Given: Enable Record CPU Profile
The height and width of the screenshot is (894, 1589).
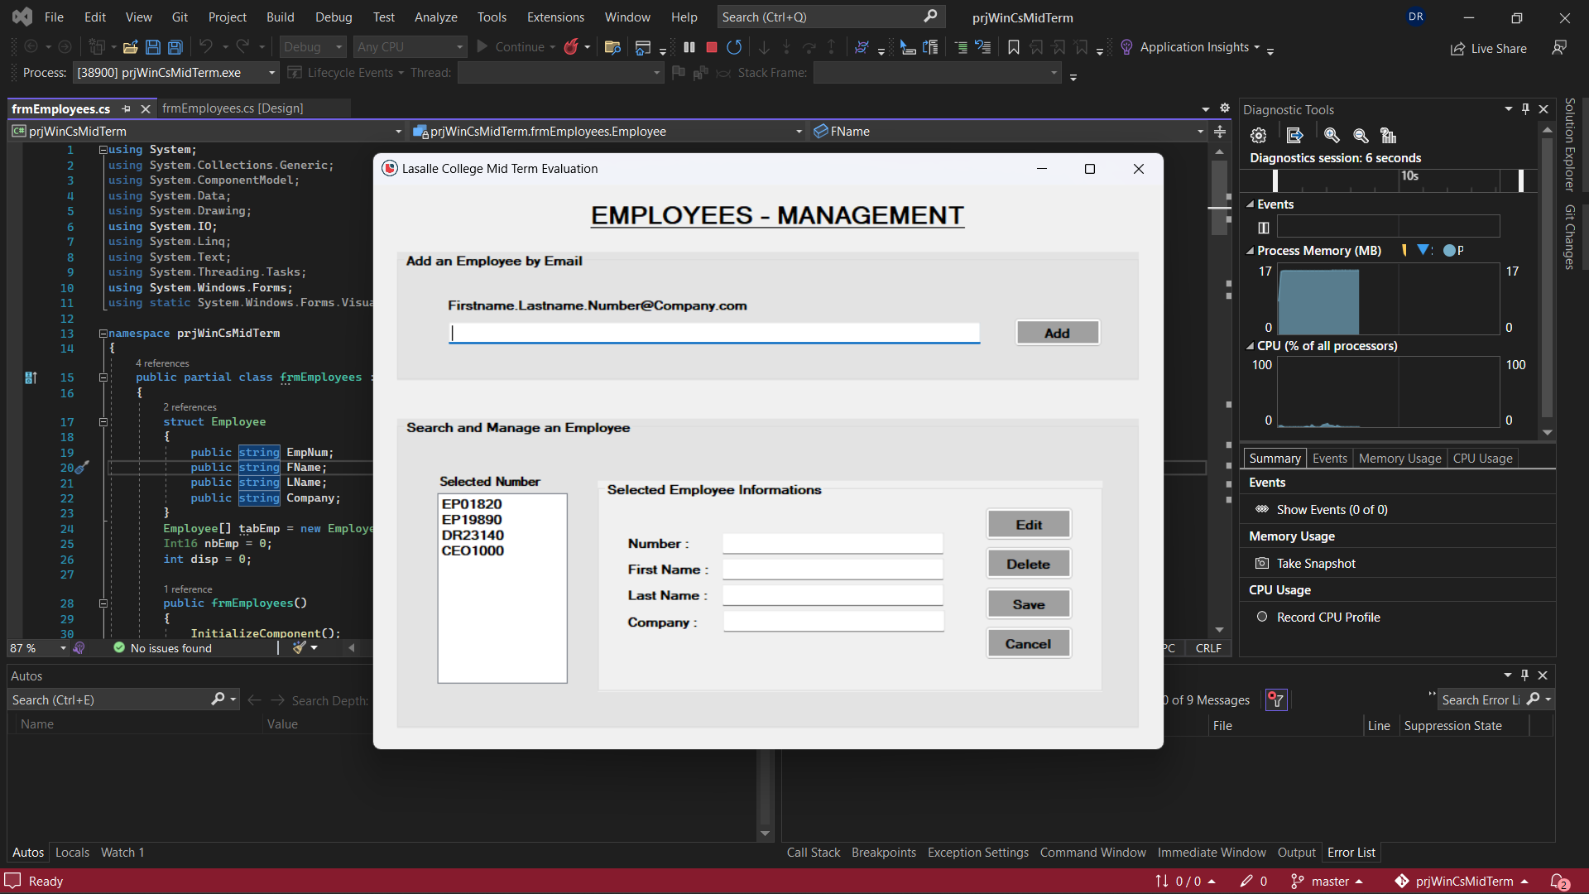Looking at the screenshot, I should point(1327,617).
